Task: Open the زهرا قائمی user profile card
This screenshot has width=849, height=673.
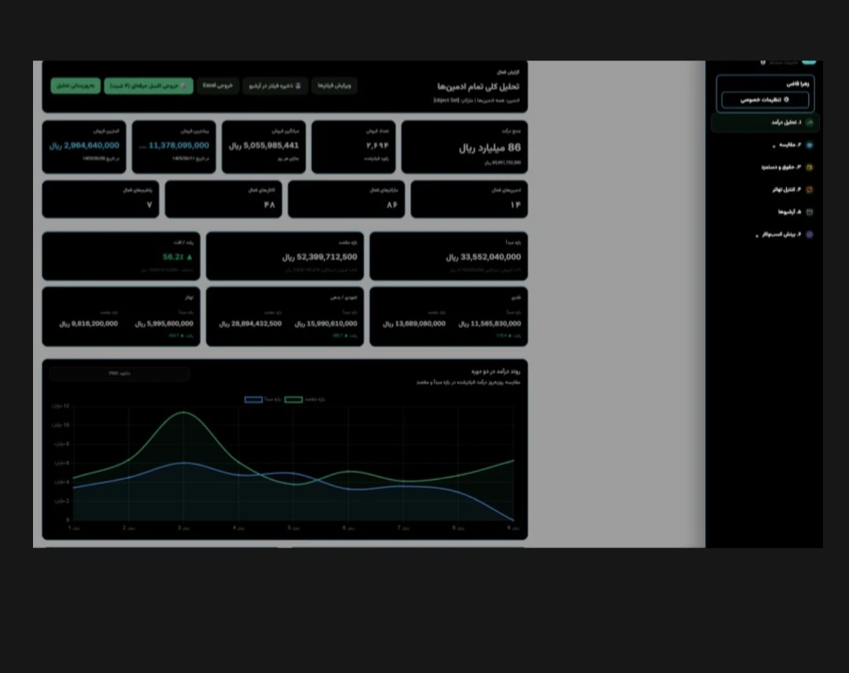Action: 765,93
